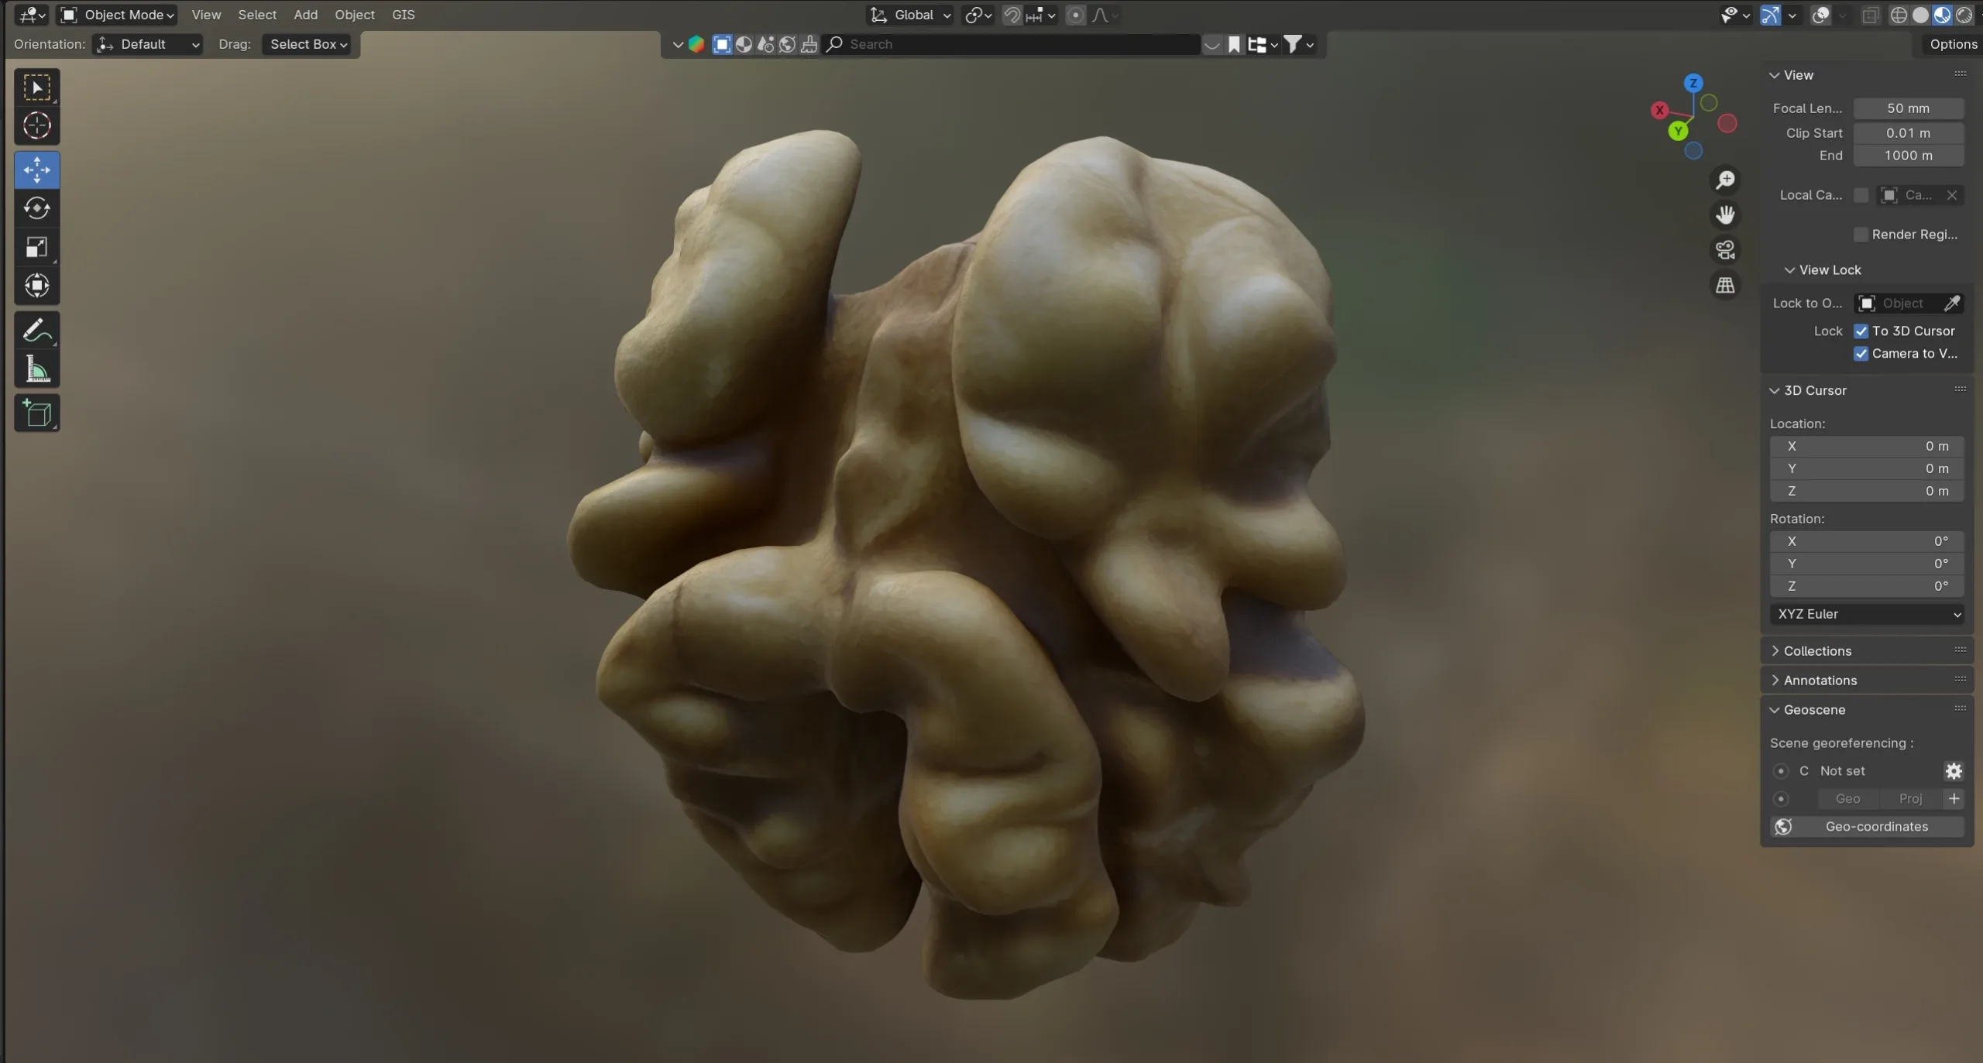Click the magnify glass zoom gizmo
This screenshot has width=1983, height=1063.
point(1725,180)
